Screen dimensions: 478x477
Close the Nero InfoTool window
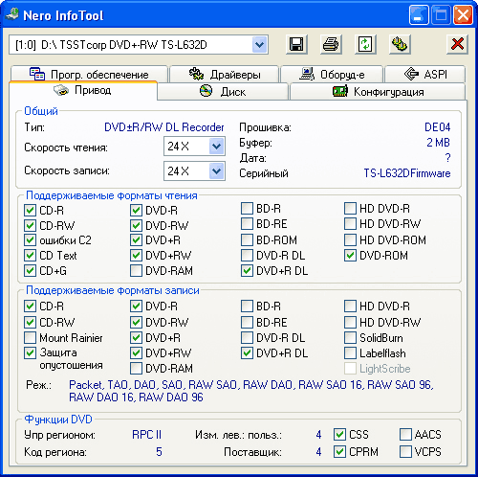pyautogui.click(x=463, y=15)
